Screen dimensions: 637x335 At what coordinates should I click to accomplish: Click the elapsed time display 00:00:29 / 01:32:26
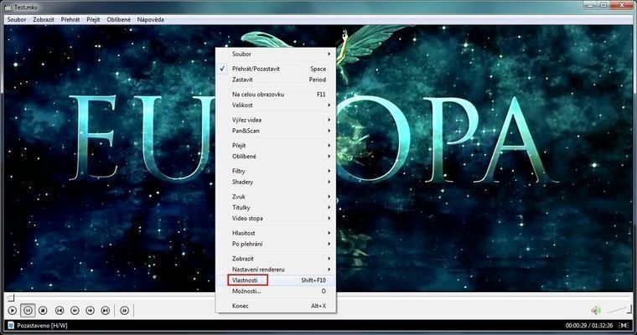(x=589, y=325)
